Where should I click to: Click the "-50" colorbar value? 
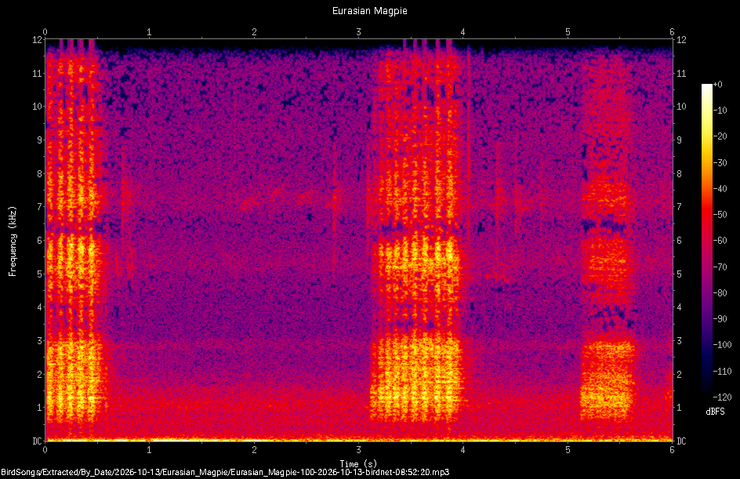720,215
